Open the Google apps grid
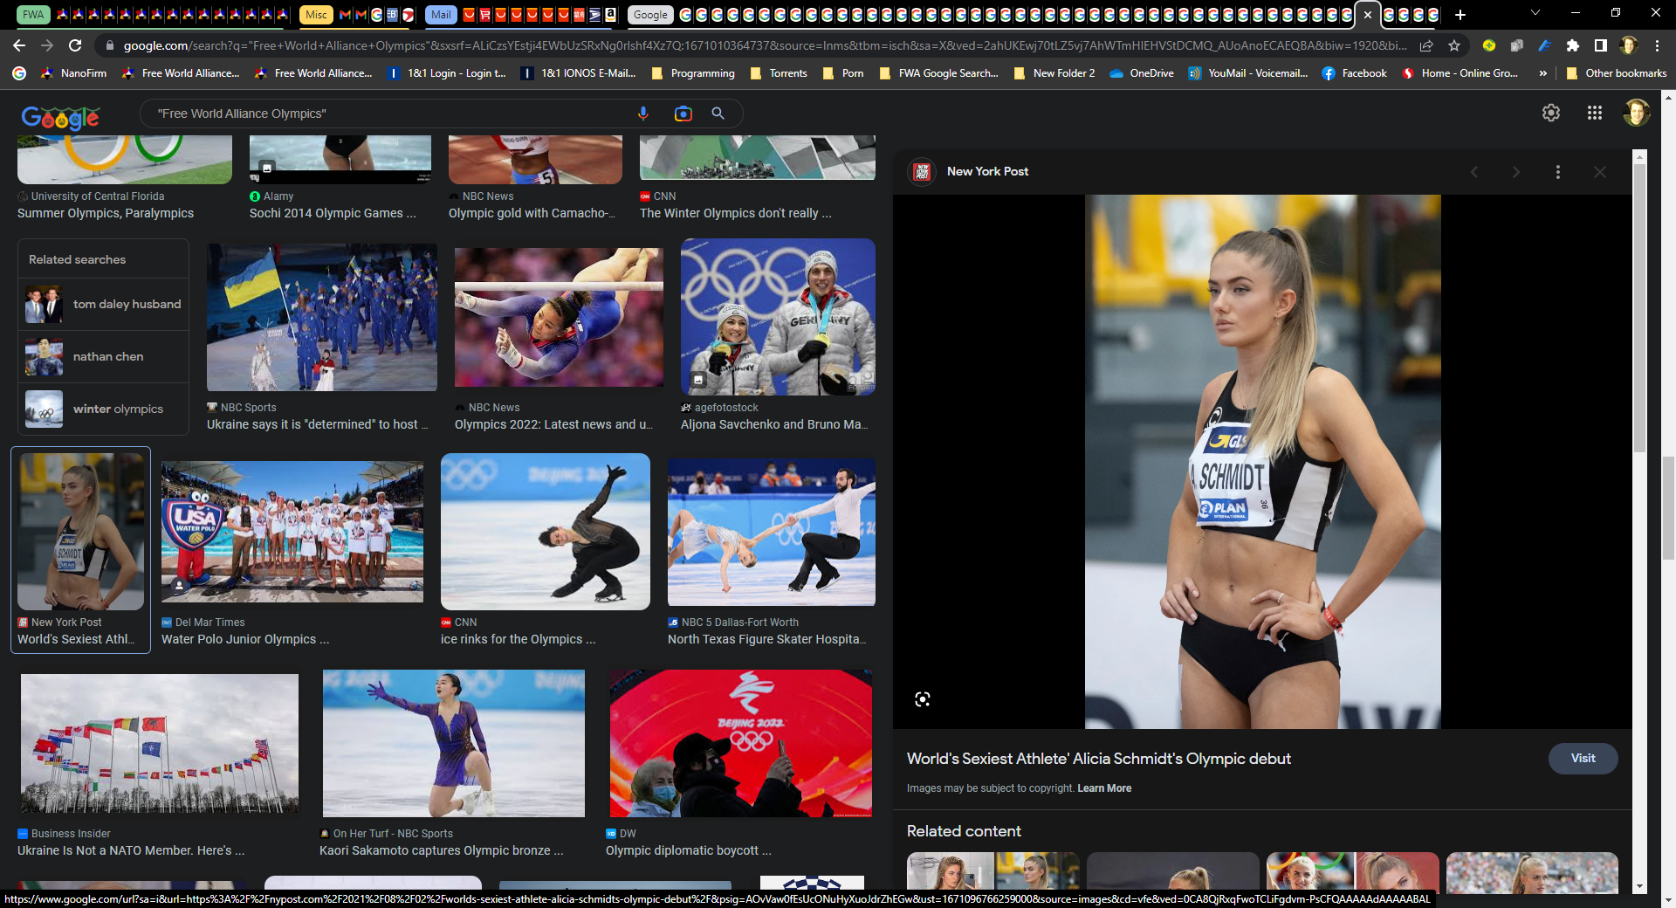 coord(1594,113)
